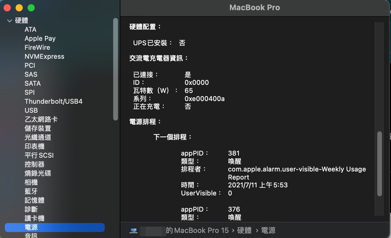Click the yellow minimize window button
Screen dimensions: 391x238
pos(19,8)
